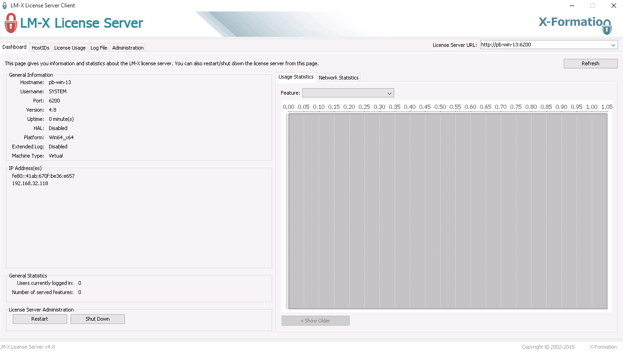
Task: Go to the Log File tab
Action: (99, 48)
